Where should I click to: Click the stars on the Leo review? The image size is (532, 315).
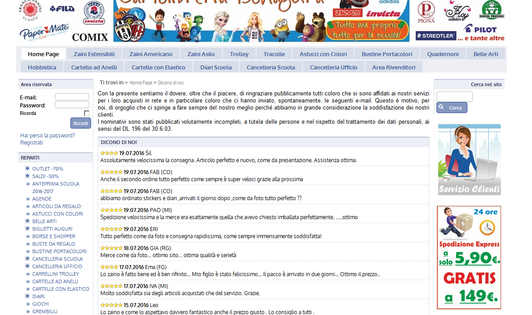coord(111,305)
